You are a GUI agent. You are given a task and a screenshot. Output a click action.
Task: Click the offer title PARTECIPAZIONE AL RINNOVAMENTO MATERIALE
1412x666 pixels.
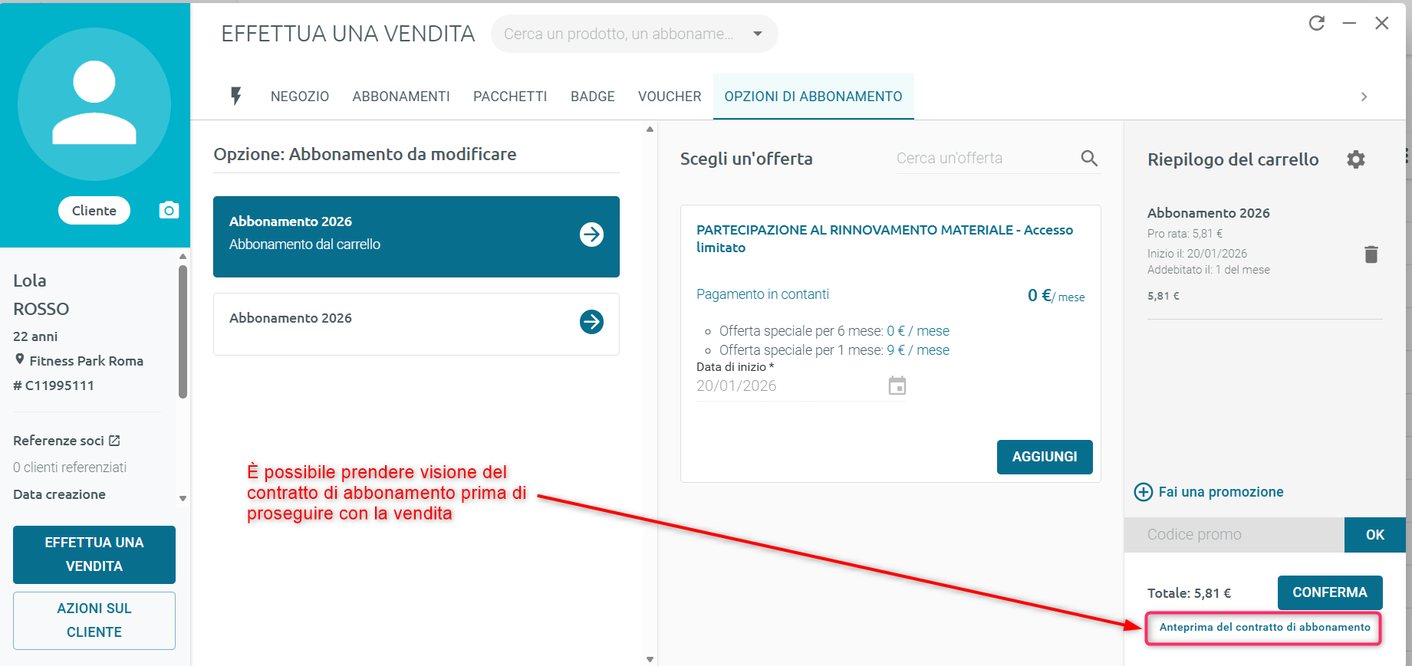[x=884, y=238]
